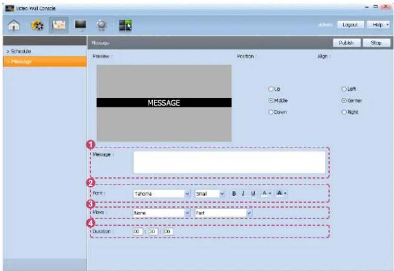Select the Down position radio button
This screenshot has height=271, width=394.
tap(271, 112)
